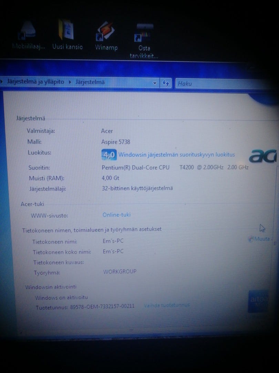This screenshot has height=373, width=279.
Task: Click the Valmistaja: label
Action: click(41, 131)
